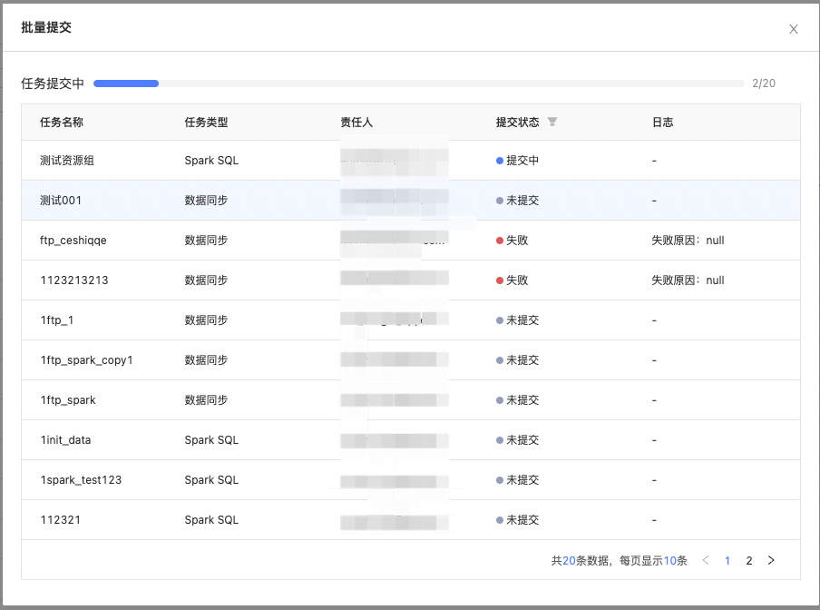Click 未提交 status of 1spark_test123
Viewport: 820px width, 610px height.
pyautogui.click(x=517, y=479)
